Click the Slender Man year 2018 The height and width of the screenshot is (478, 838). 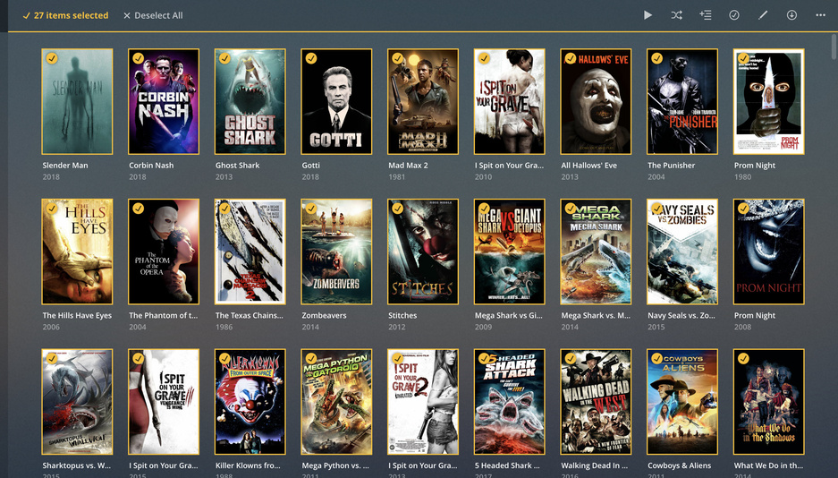(x=51, y=177)
